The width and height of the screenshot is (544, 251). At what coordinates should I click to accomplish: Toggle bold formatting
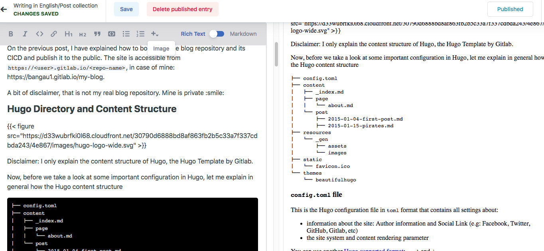pos(11,34)
